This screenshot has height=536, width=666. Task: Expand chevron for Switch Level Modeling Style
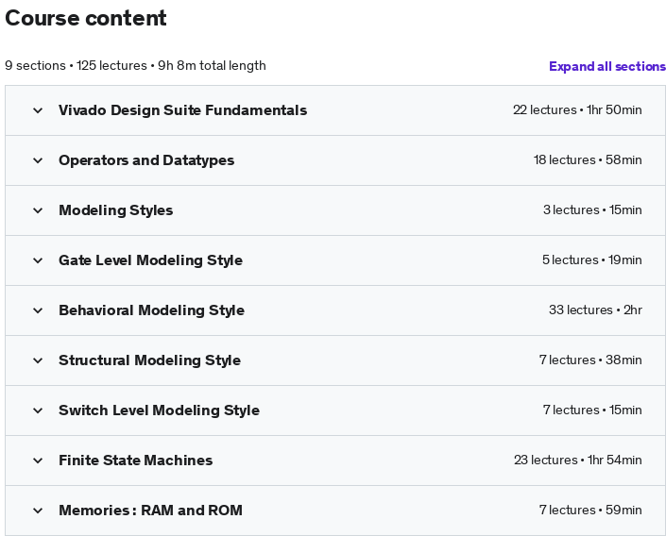point(38,410)
